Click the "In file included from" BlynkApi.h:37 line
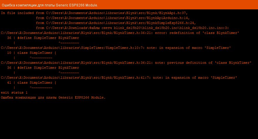Image resolution: width=258 pixels, height=139 pixels. tap(94, 13)
